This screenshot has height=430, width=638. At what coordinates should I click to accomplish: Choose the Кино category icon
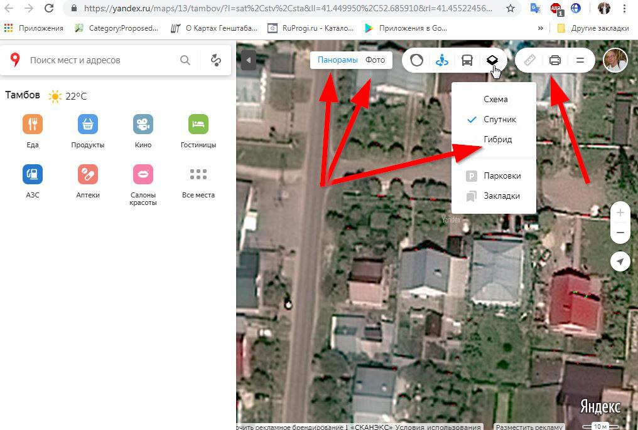pos(143,124)
